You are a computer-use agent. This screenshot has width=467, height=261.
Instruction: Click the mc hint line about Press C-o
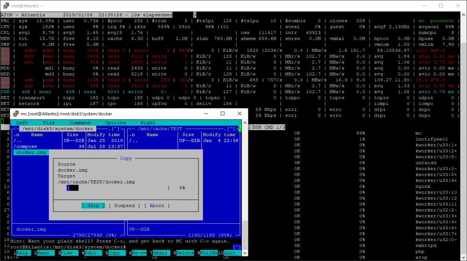tap(120, 241)
